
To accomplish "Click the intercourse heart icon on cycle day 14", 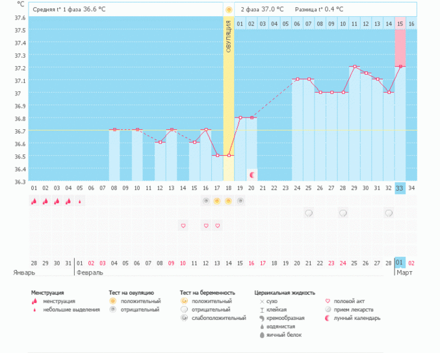I will tap(183, 225).
